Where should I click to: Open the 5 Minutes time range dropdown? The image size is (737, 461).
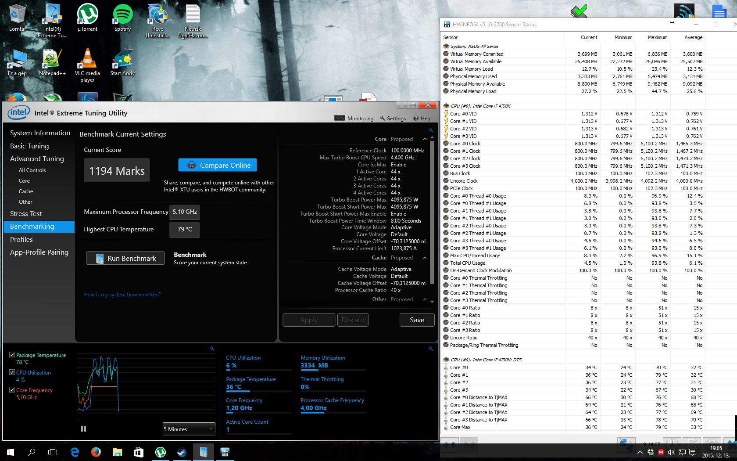189,429
